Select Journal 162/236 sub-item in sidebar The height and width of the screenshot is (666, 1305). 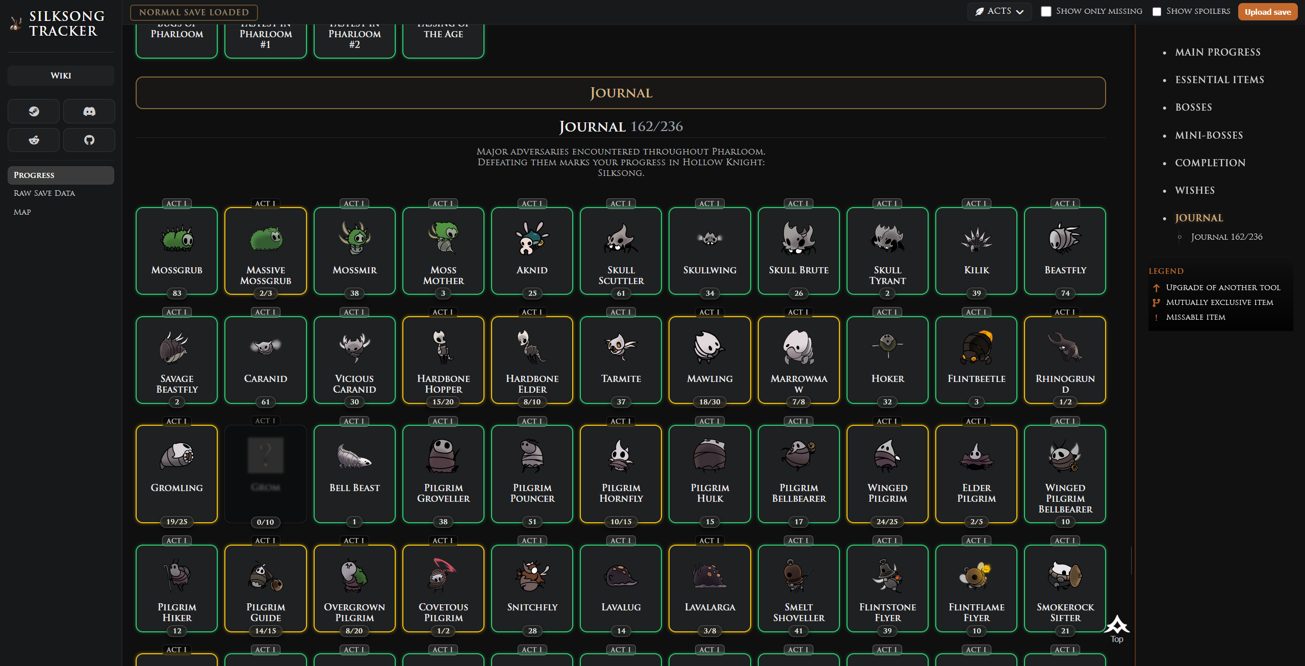pos(1226,237)
